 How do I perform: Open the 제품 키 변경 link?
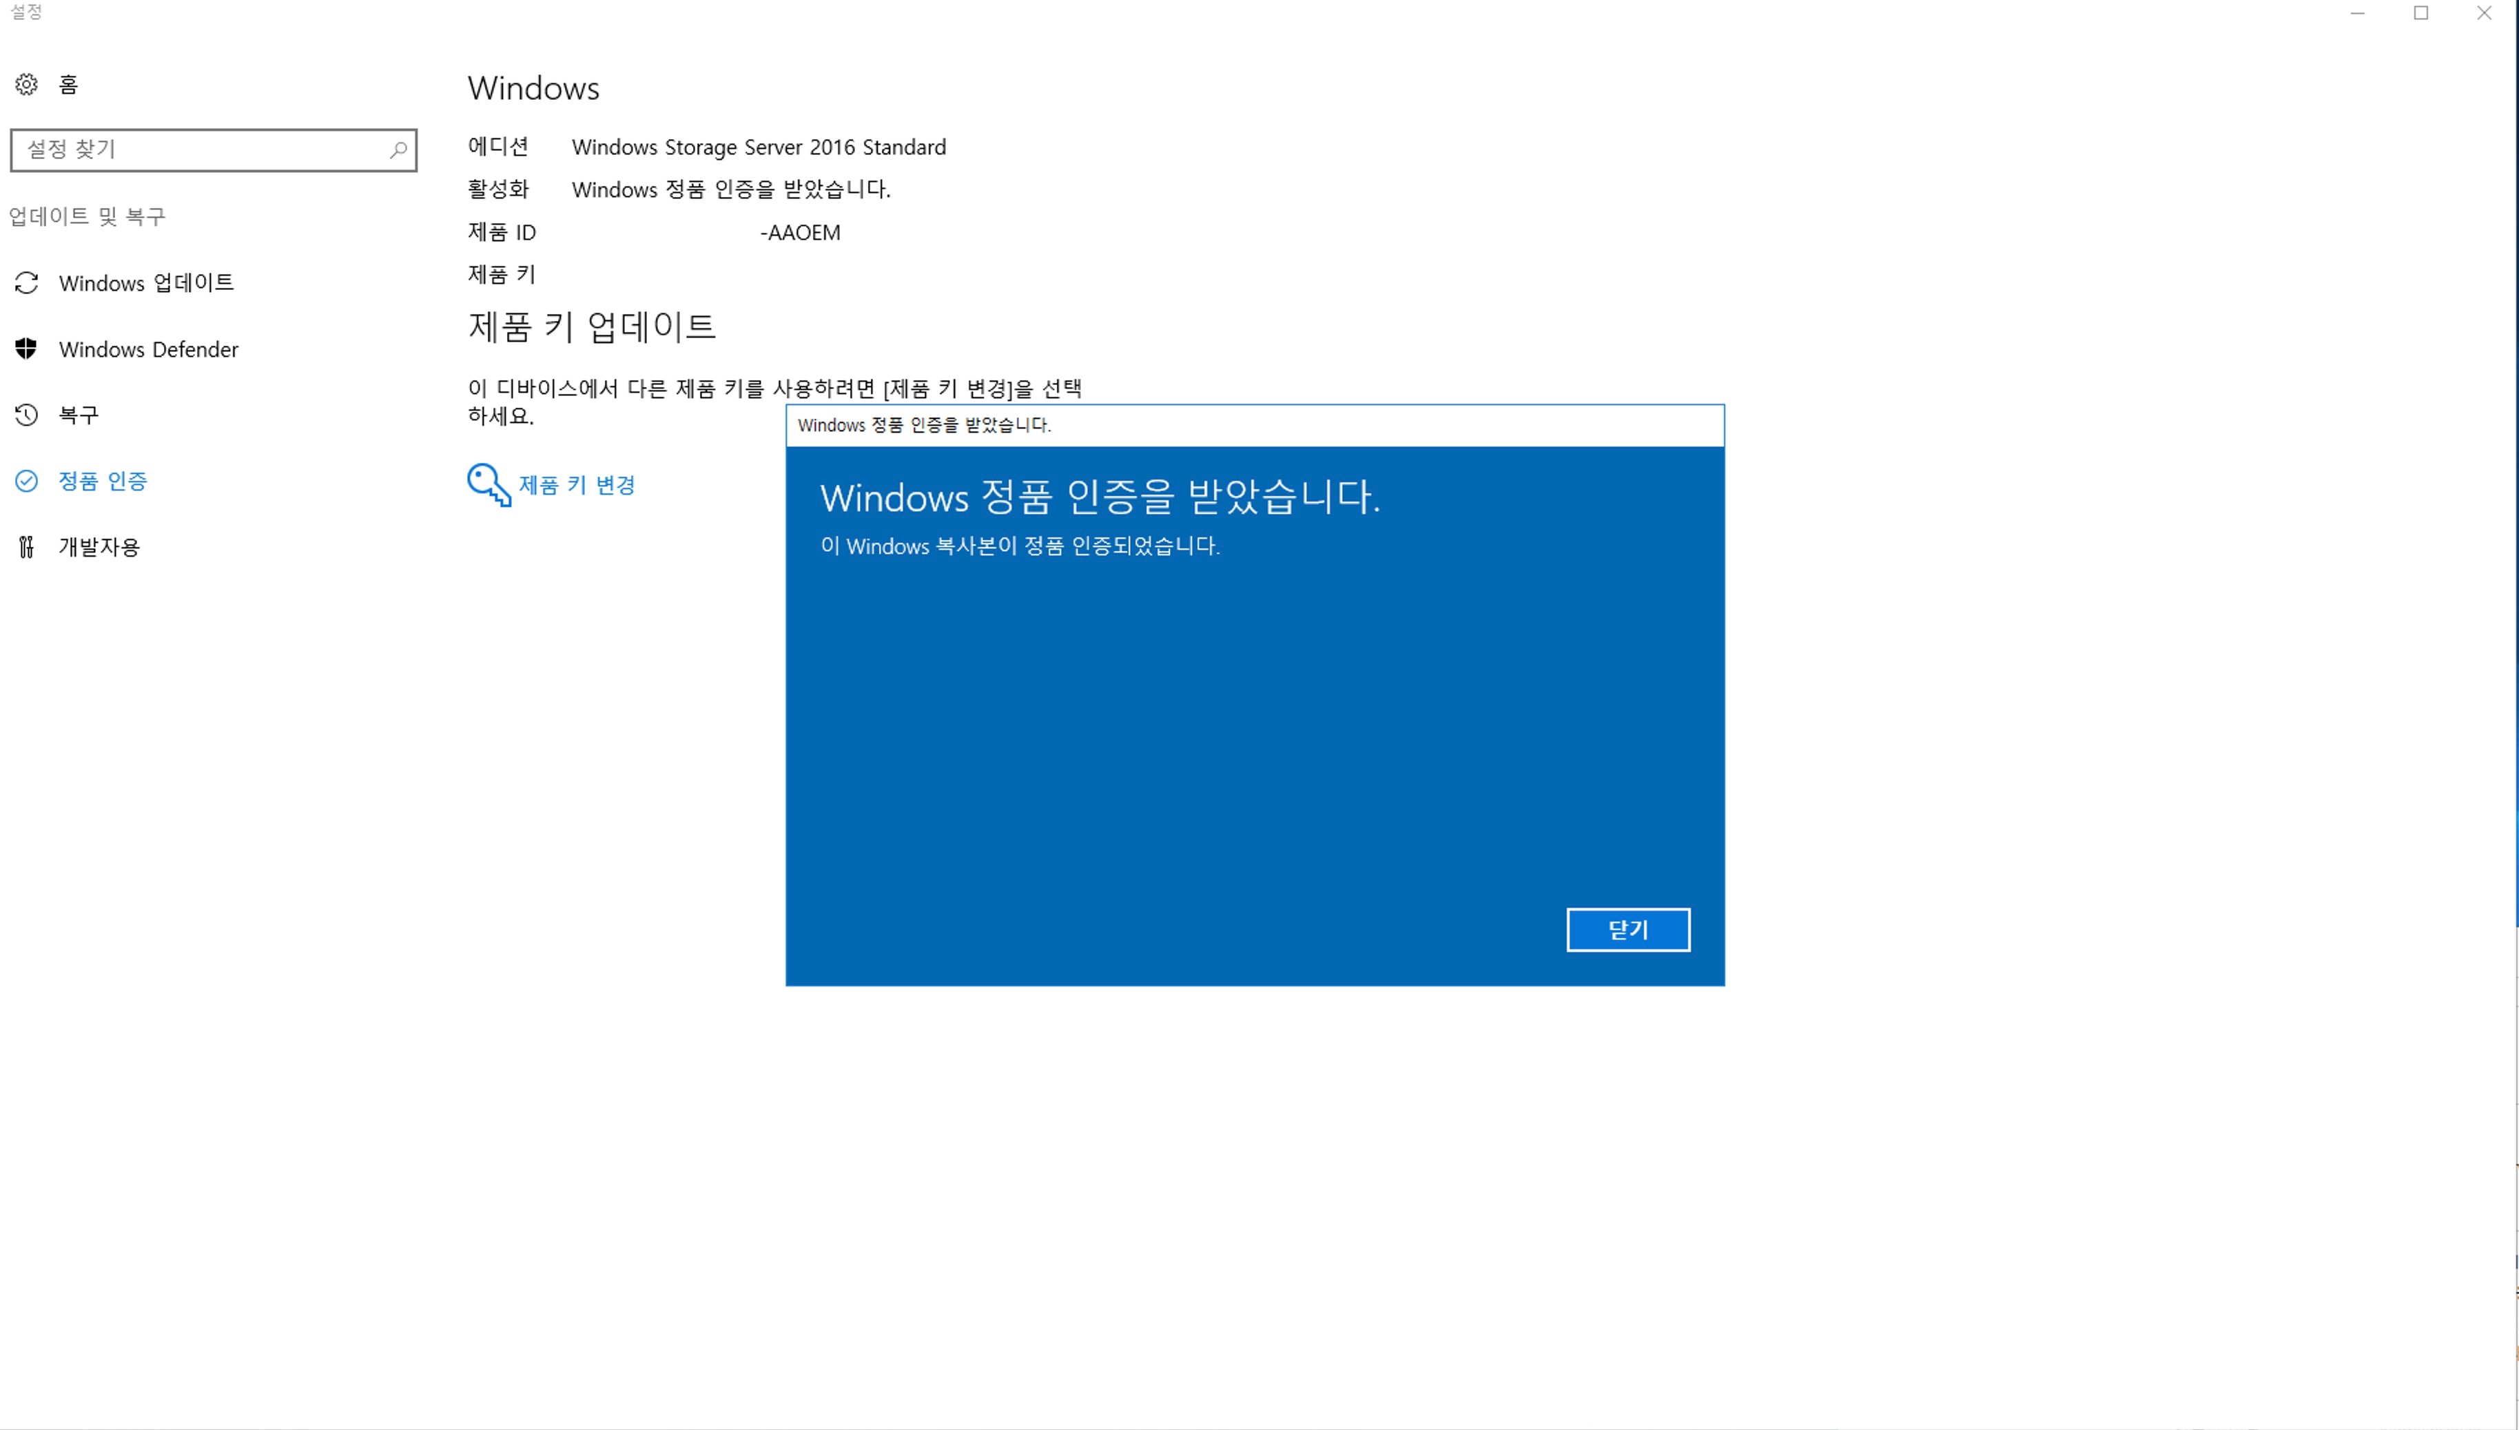click(x=577, y=484)
